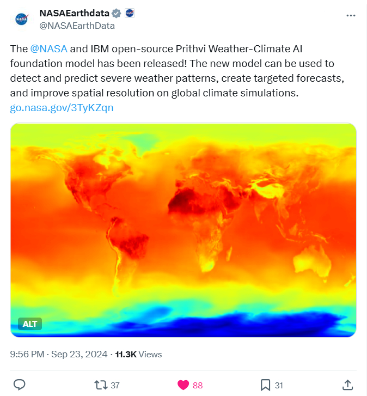
Task: Open the go.nasa.gov/3TyKZqn link
Action: coord(62,107)
